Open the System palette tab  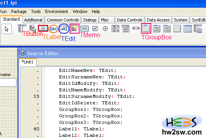click(x=181, y=20)
